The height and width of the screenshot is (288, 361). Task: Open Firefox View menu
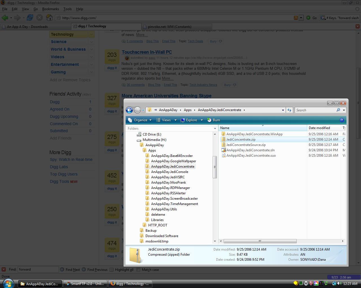click(x=25, y=9)
